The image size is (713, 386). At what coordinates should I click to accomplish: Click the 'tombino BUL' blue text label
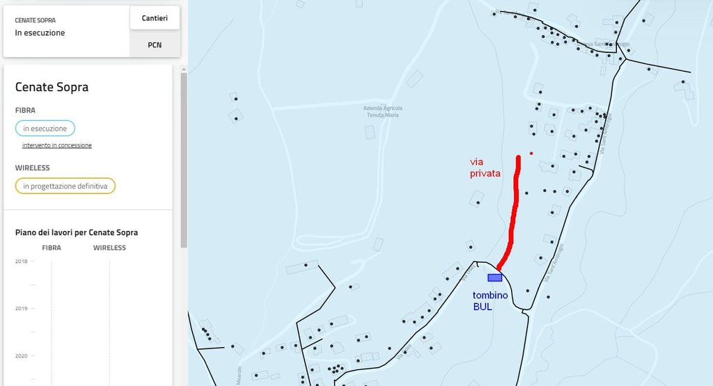tap(490, 301)
